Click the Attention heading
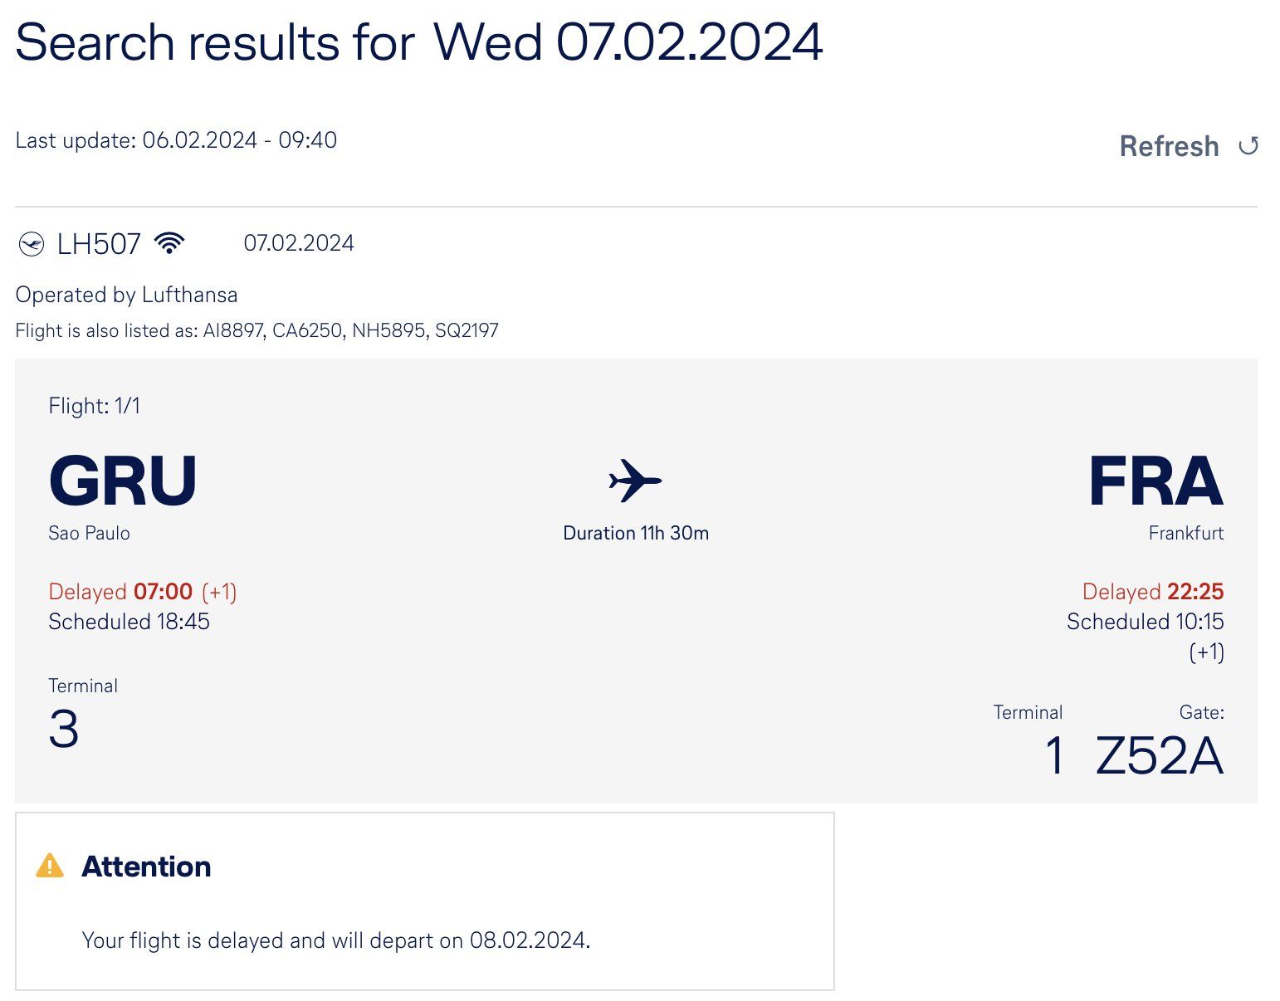 tap(146, 867)
